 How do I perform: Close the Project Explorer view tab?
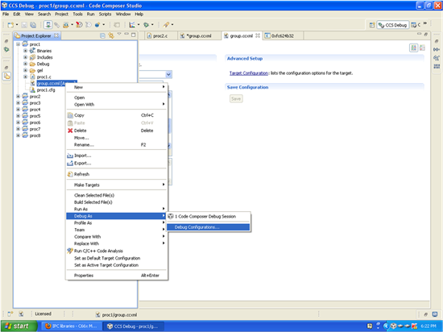point(56,35)
